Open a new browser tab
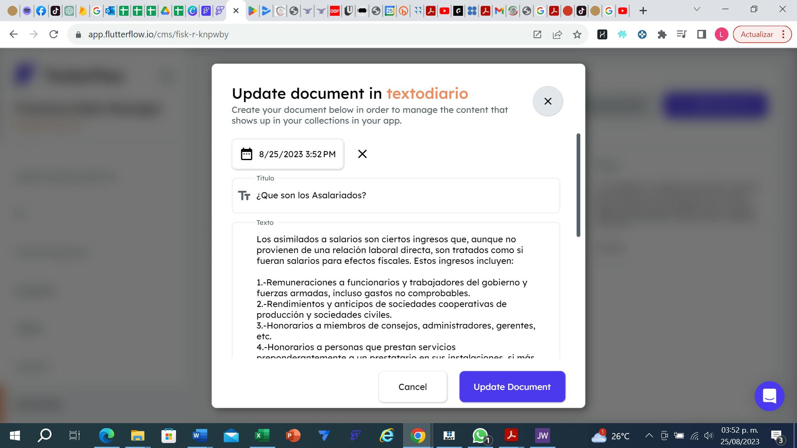 643,11
